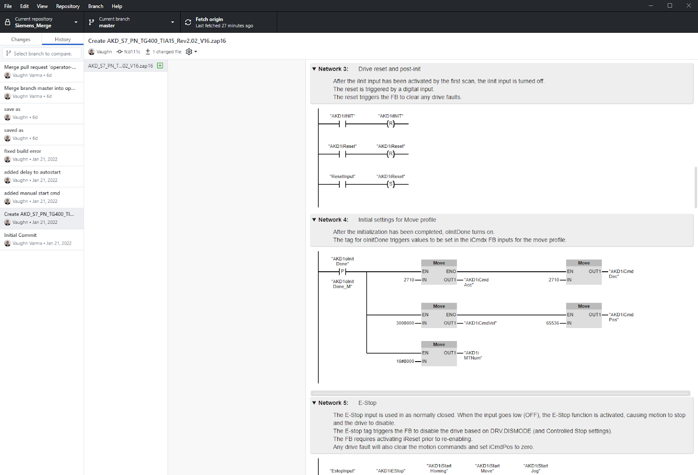Screen dimensions: 698x475
Task: Click the repository lock icon
Action: (7, 22)
